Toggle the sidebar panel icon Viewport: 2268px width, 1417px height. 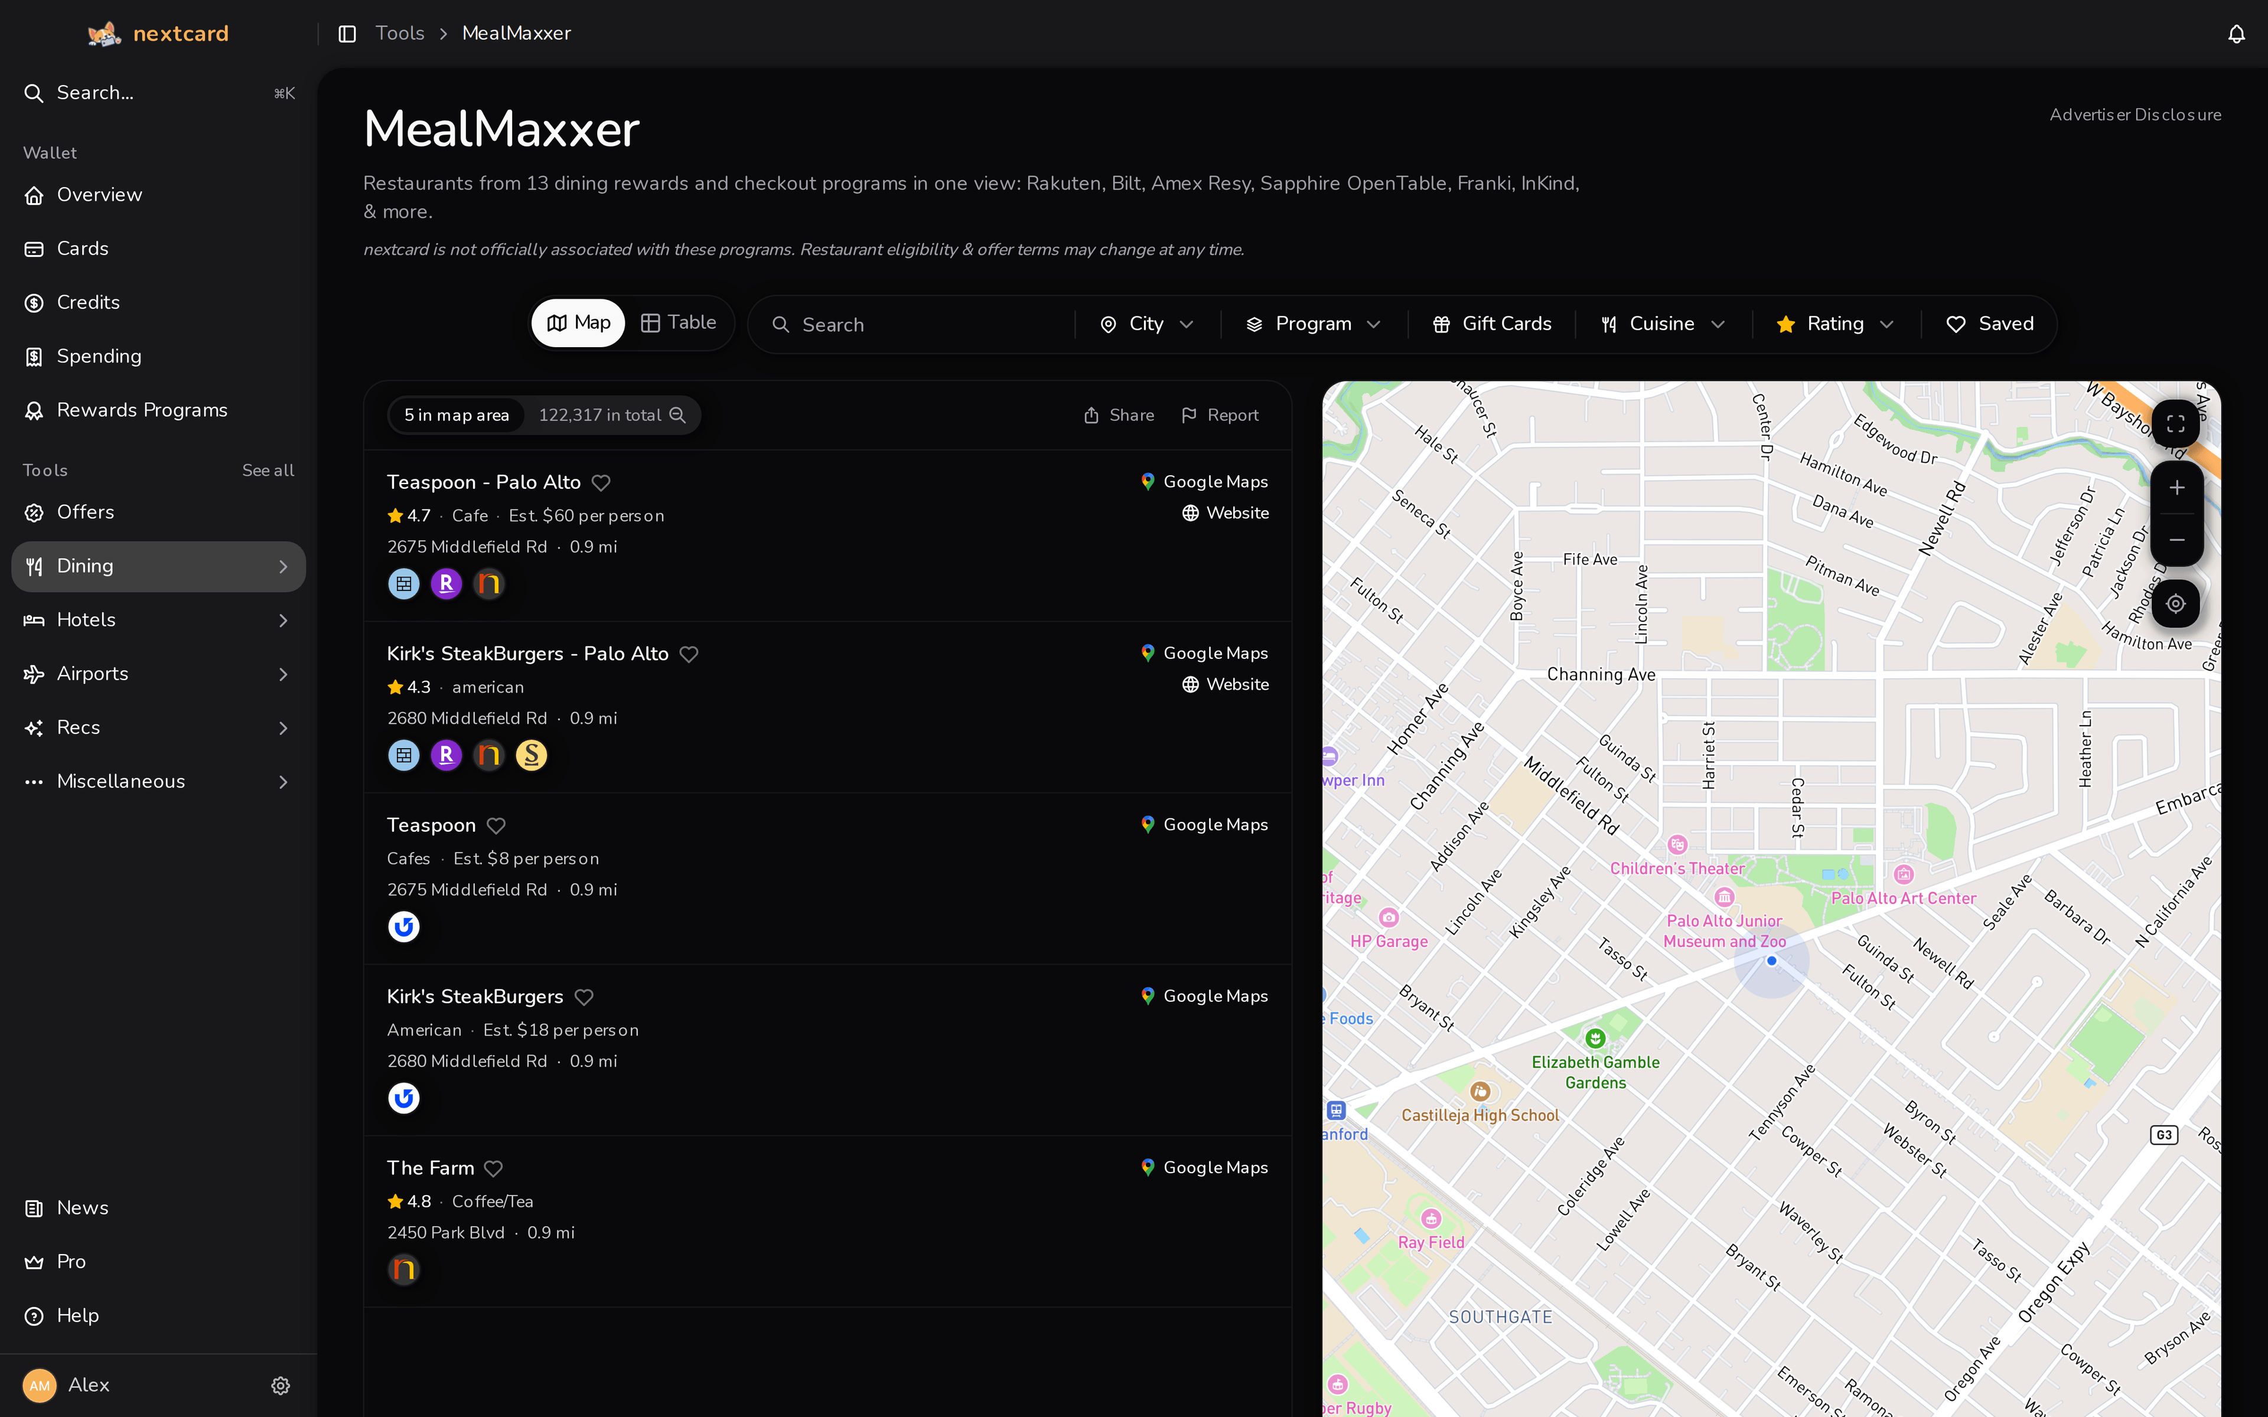pyautogui.click(x=347, y=34)
